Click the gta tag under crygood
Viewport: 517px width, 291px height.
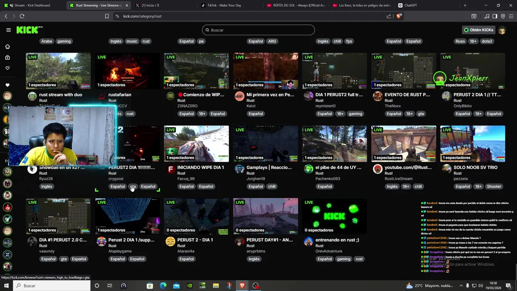point(133,186)
